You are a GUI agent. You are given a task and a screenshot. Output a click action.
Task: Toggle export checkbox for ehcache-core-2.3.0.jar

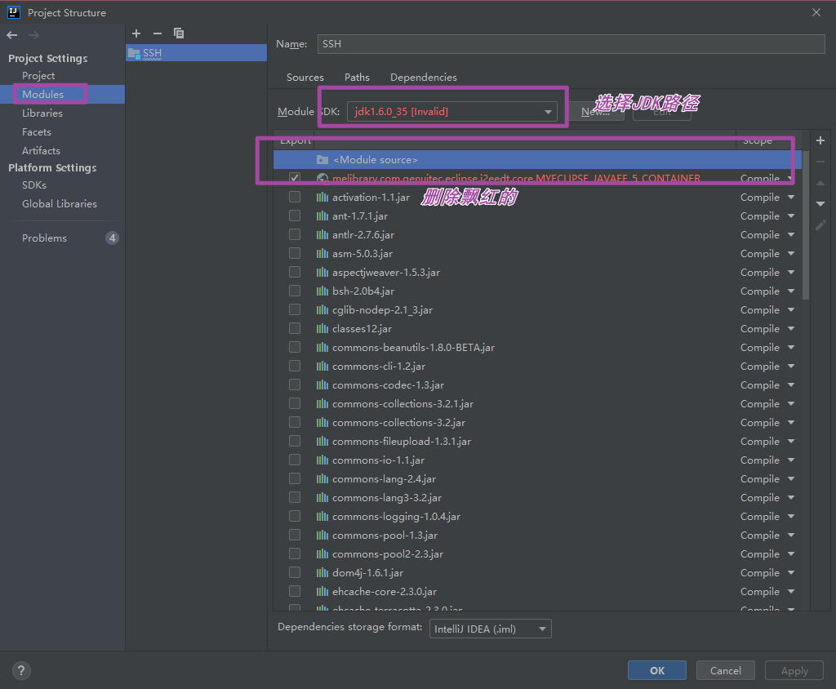click(x=294, y=591)
